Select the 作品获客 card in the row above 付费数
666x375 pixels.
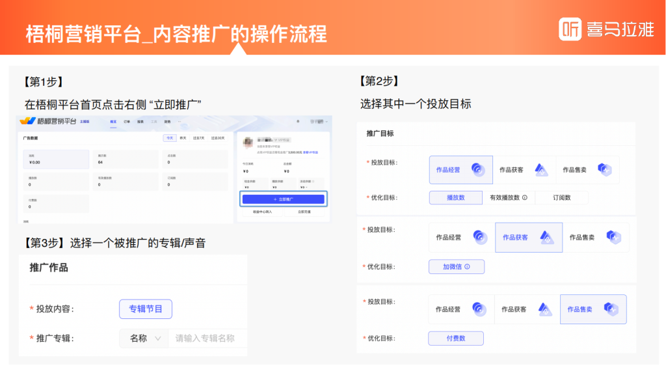click(x=527, y=309)
